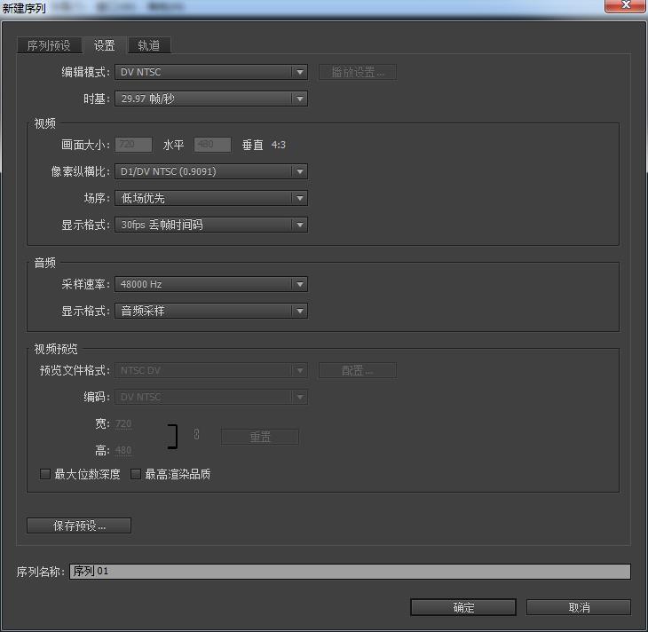Click the preview 高 480 value
648x632 pixels.
[x=123, y=450]
